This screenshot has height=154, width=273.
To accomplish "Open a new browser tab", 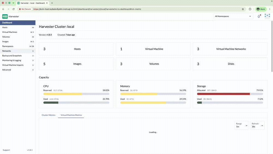I will coord(52,3).
